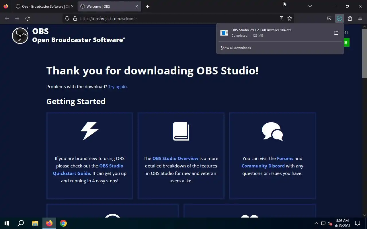Toggle the downloads panel toolbar button
Viewport: 367px width, 229px height.
(339, 18)
